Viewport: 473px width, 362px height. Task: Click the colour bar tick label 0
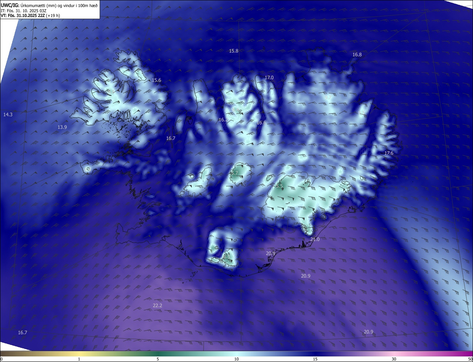tap(1, 359)
